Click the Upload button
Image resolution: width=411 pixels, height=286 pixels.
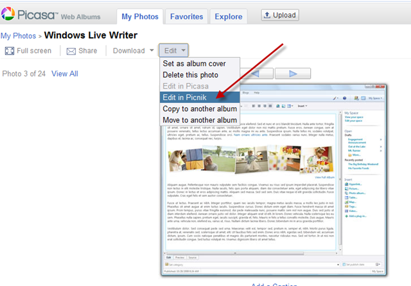[280, 15]
